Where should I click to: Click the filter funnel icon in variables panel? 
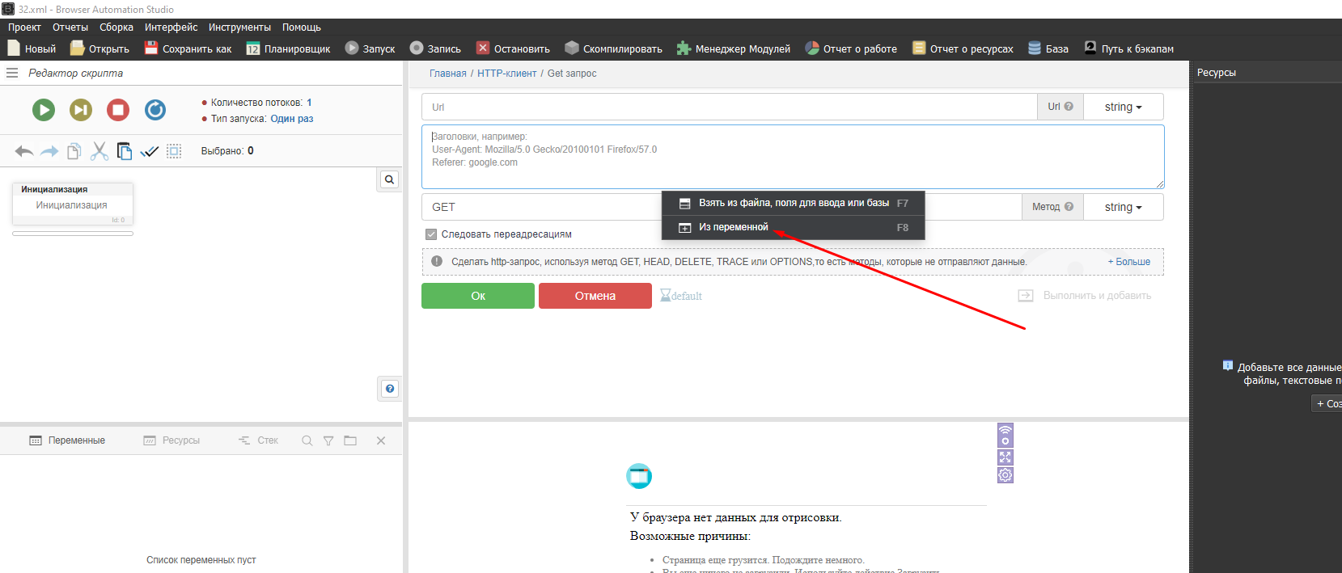tap(328, 440)
